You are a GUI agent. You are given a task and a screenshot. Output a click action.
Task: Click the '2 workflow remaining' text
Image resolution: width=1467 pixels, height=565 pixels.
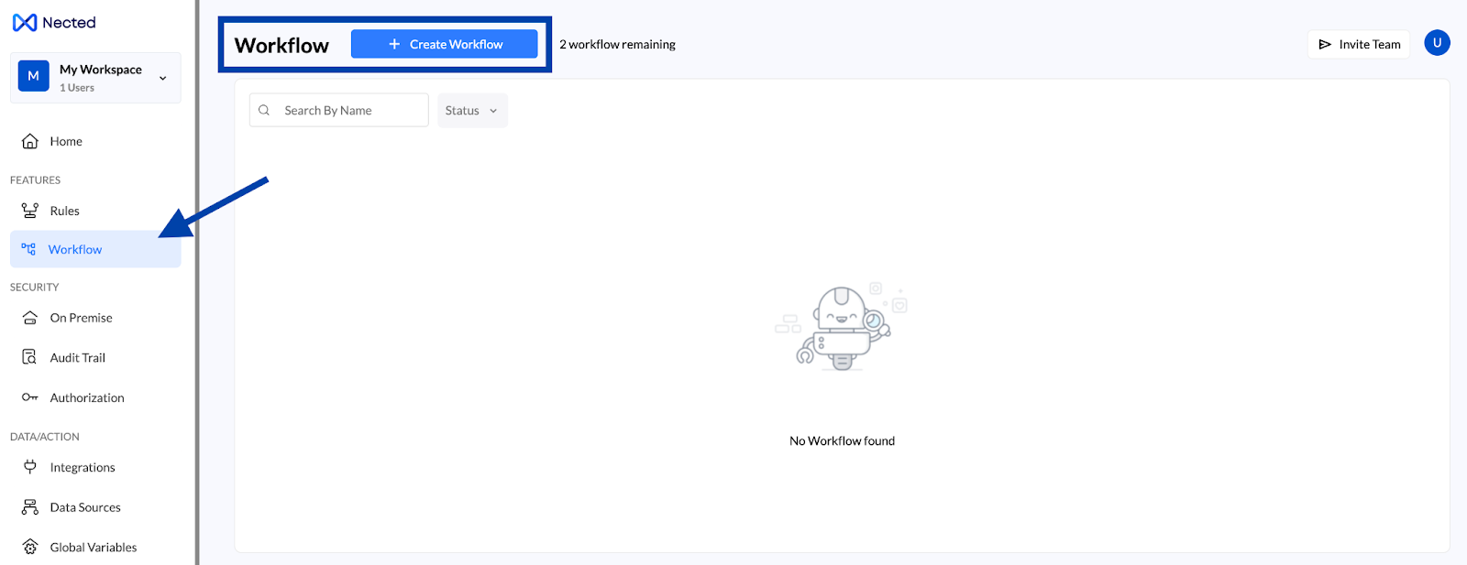coord(617,44)
